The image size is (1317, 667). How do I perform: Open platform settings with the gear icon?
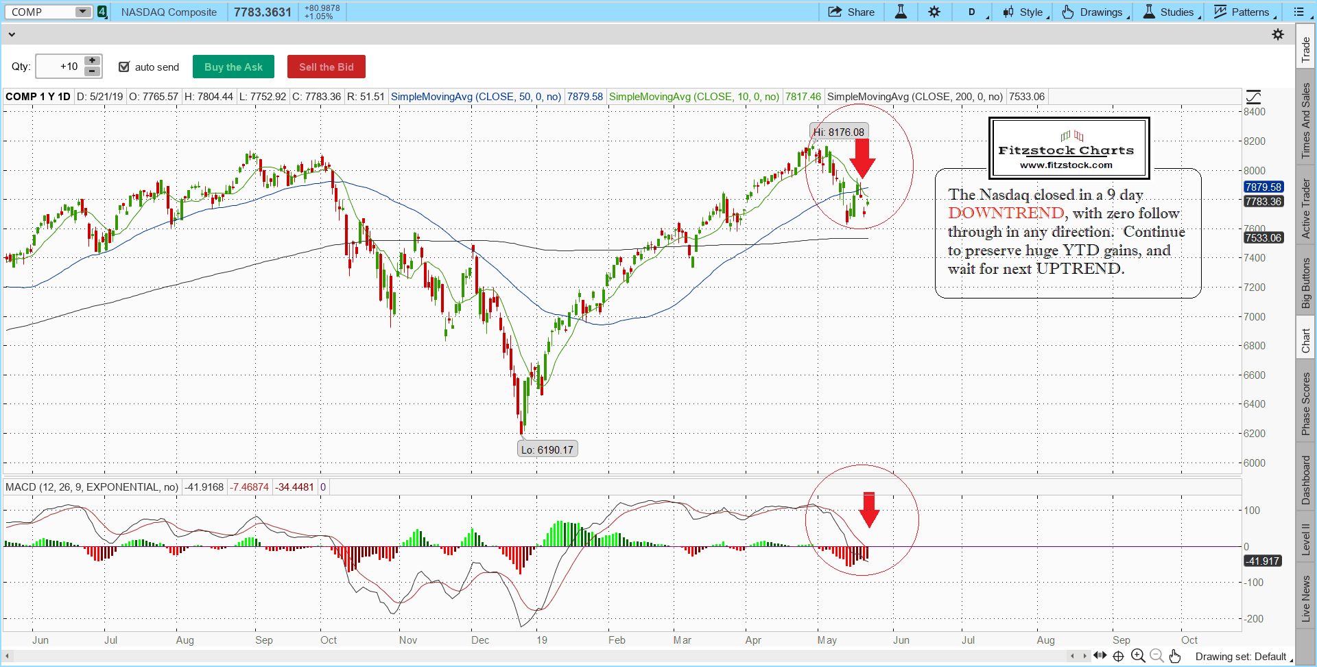point(934,12)
